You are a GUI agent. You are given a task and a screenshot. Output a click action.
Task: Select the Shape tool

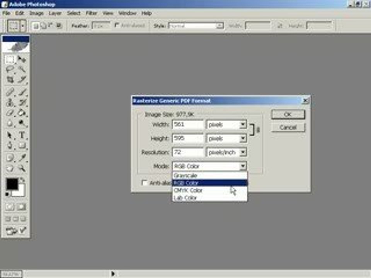pos(22,145)
